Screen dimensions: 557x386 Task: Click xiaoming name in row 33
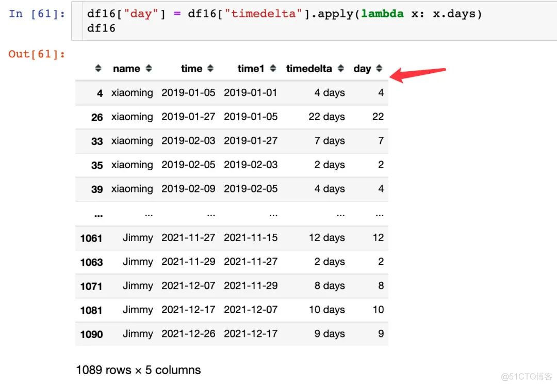[132, 141]
